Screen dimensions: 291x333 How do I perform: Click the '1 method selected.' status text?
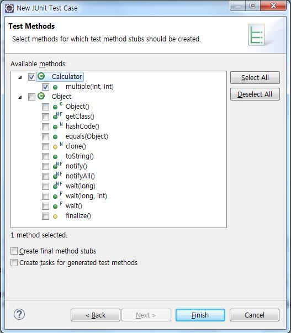(39, 235)
